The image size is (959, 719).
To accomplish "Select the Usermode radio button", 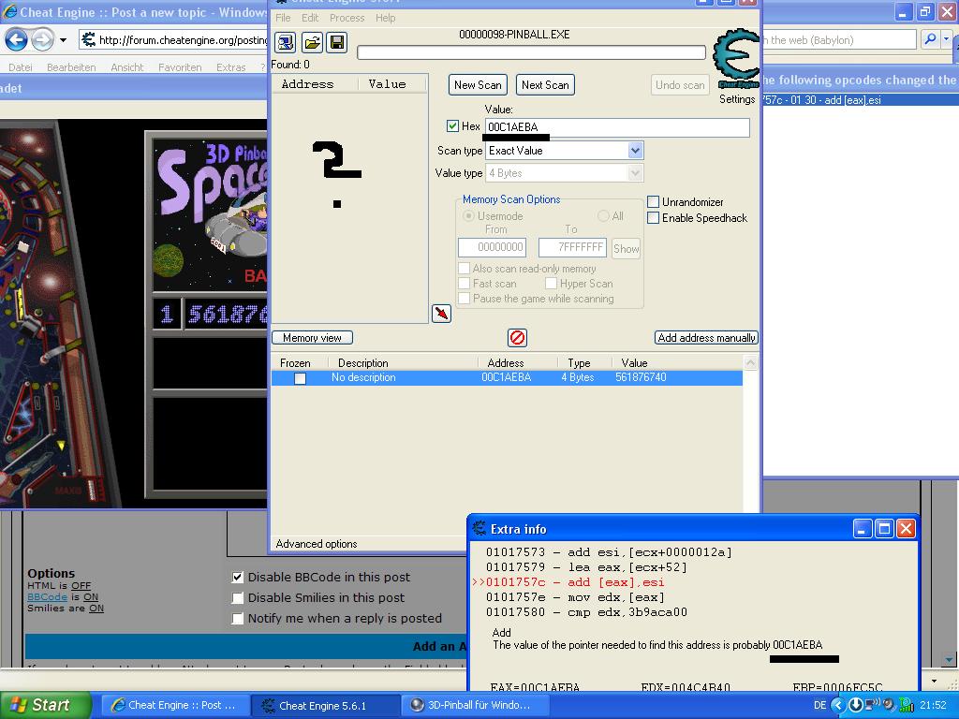I will 468,216.
